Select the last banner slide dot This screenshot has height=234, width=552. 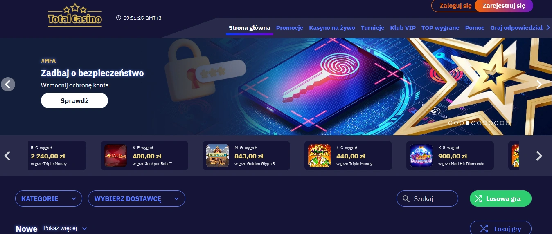coord(508,123)
